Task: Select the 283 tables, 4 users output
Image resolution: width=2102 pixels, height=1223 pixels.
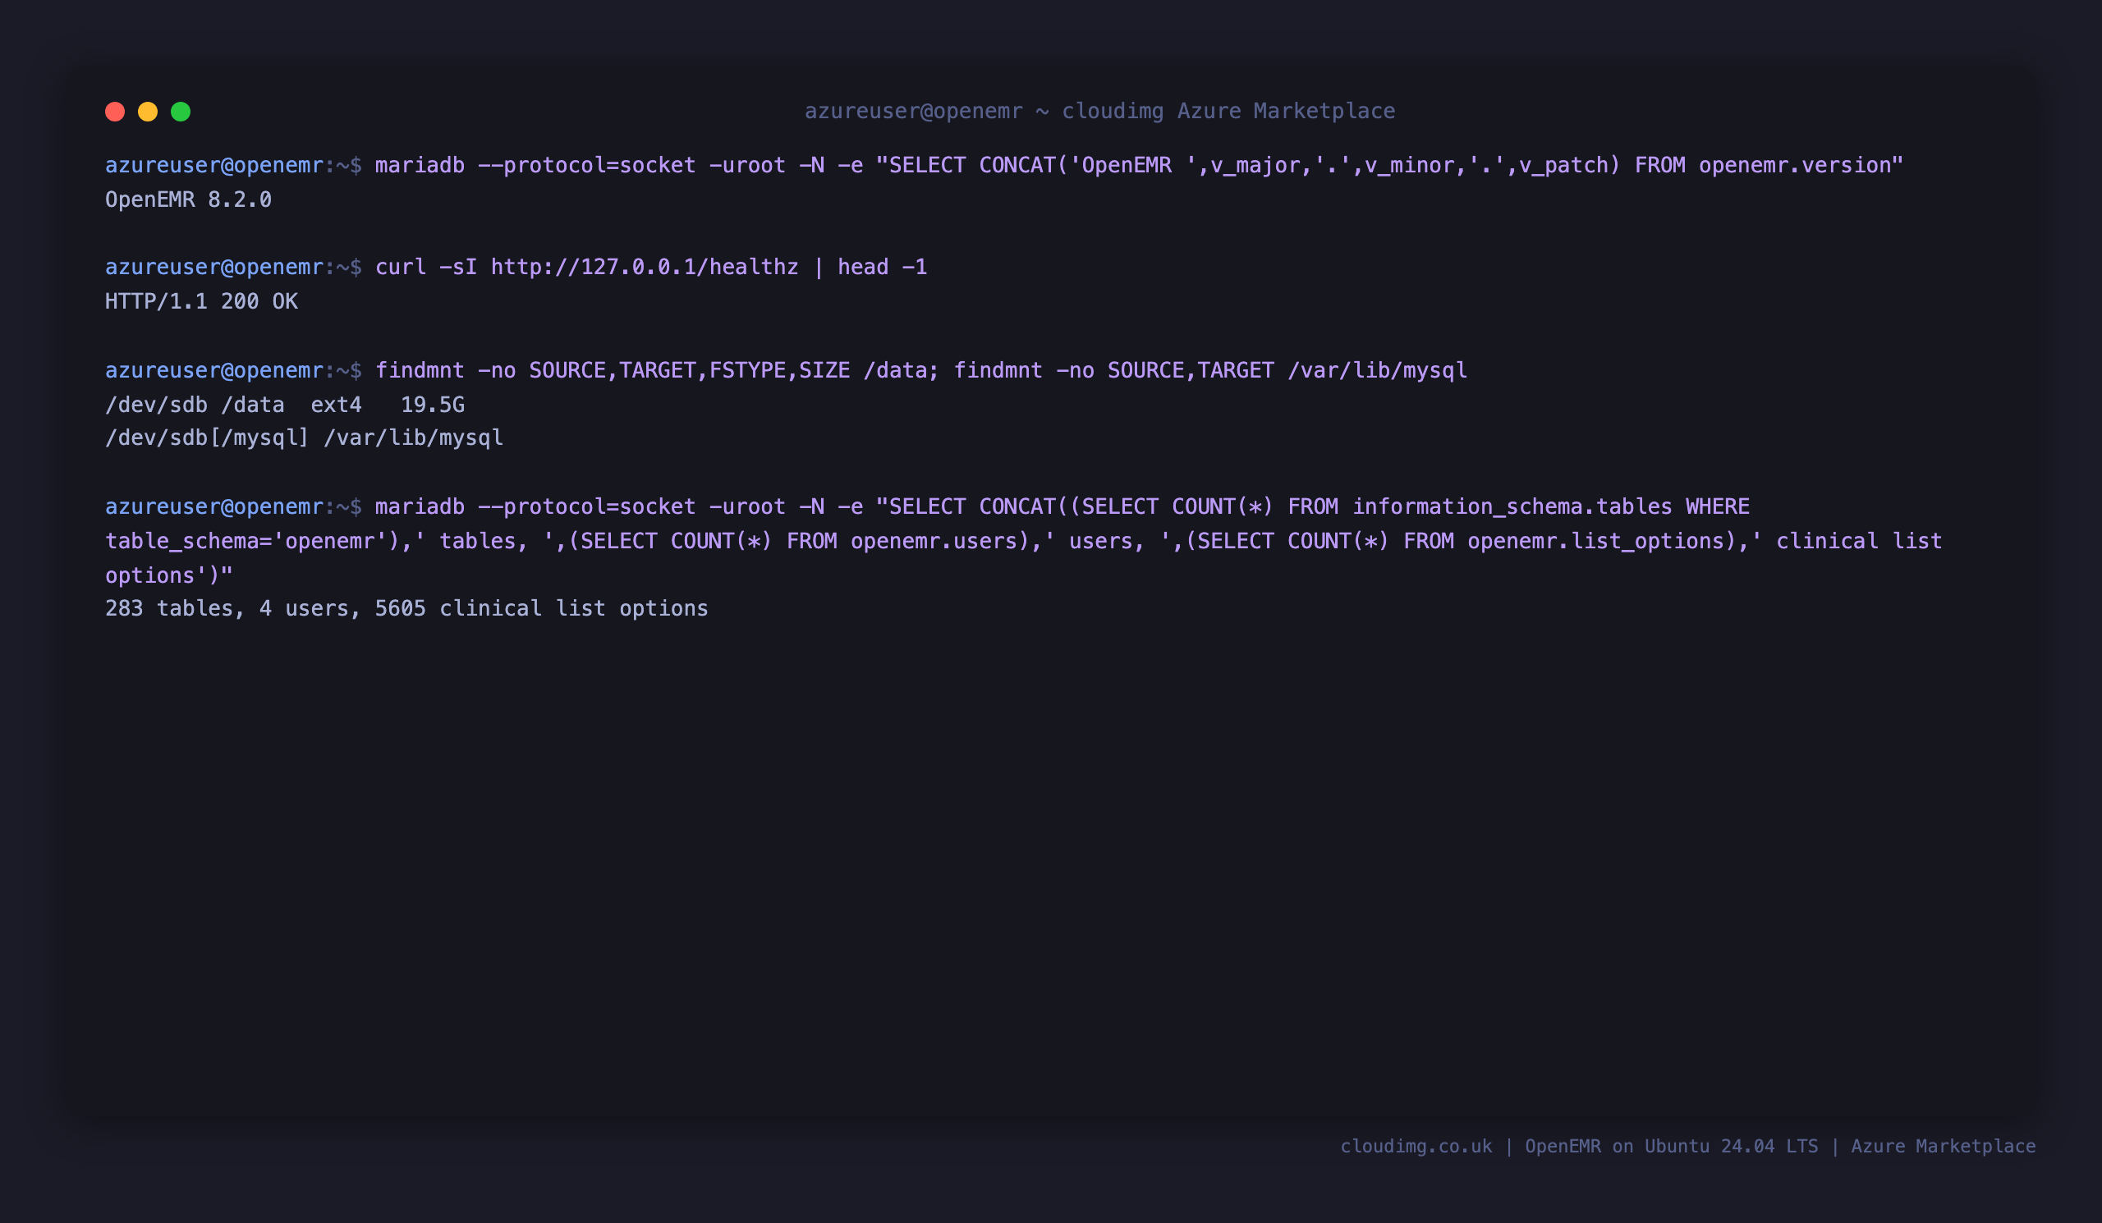Action: (x=406, y=608)
